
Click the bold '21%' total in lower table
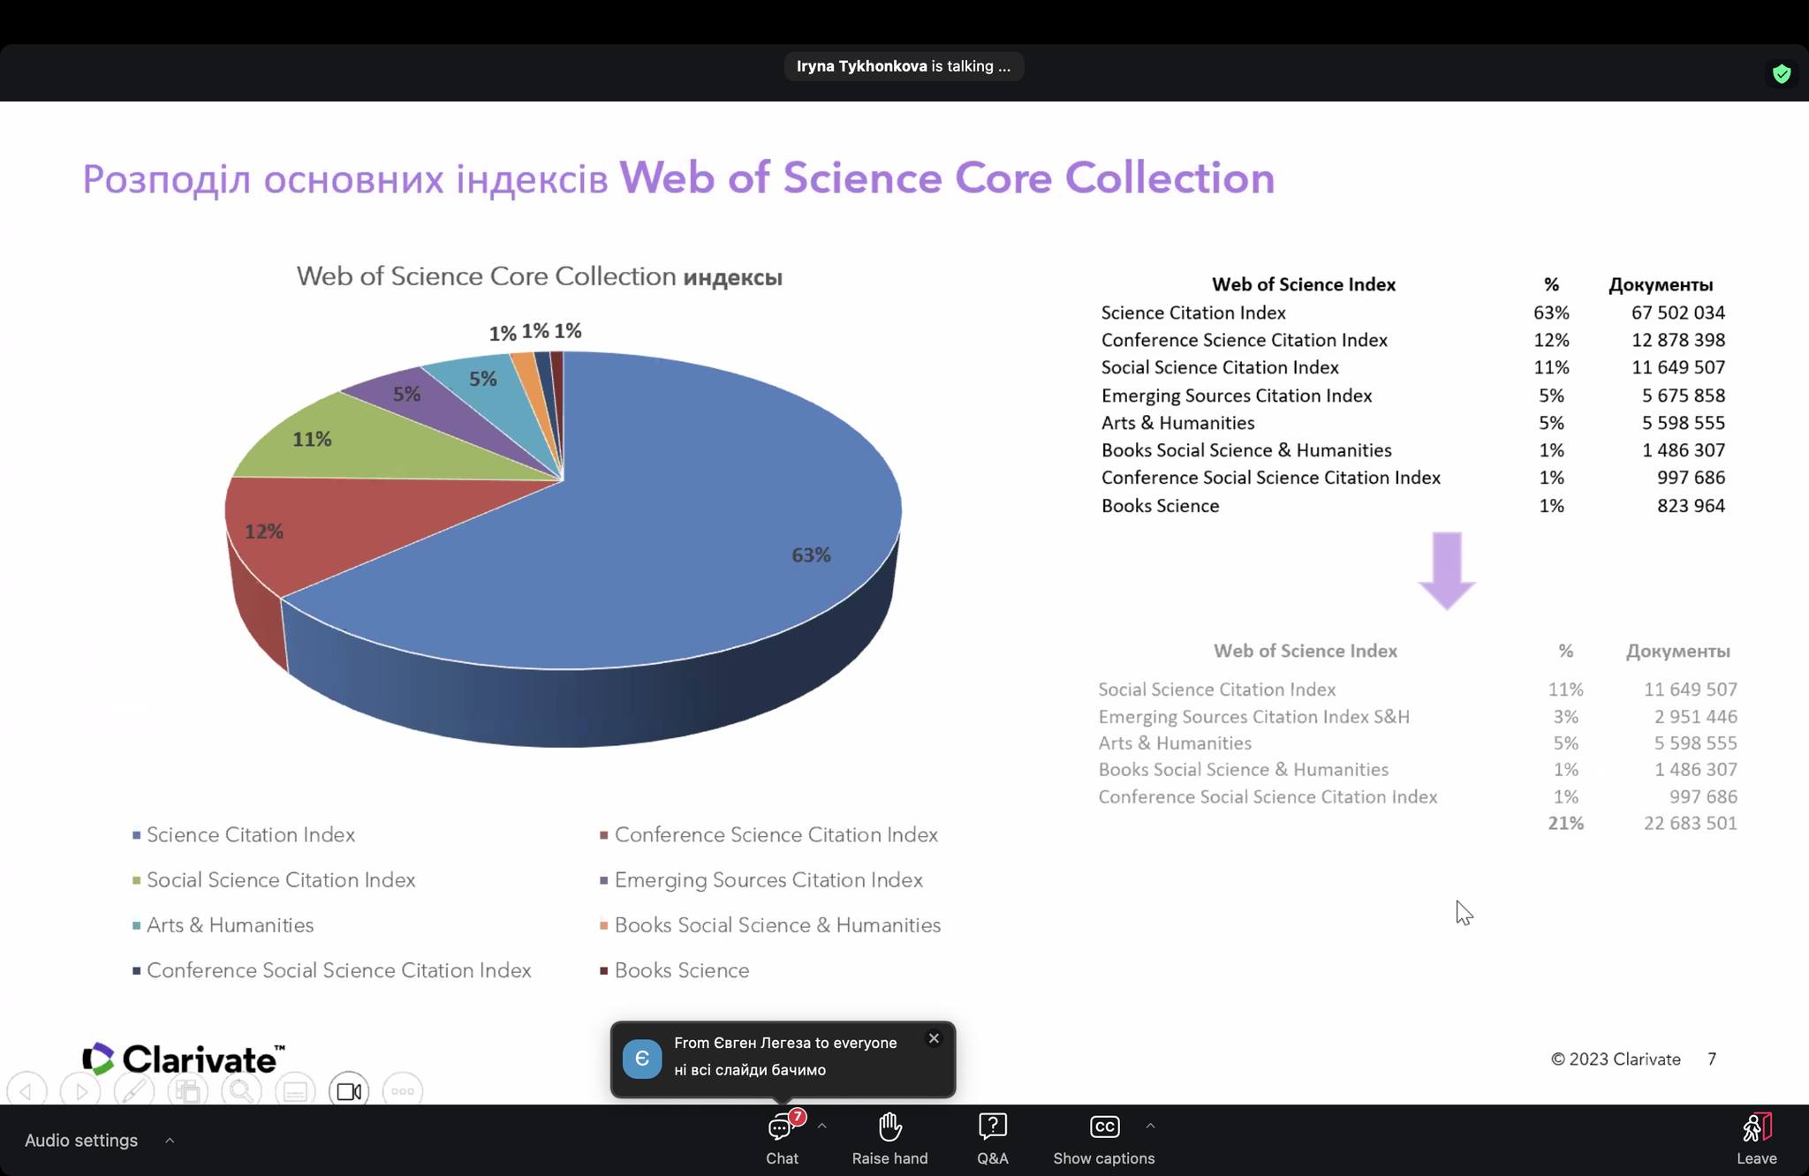point(1566,823)
